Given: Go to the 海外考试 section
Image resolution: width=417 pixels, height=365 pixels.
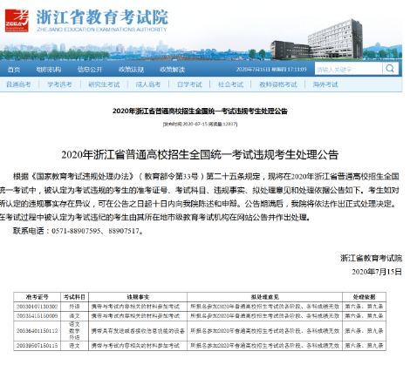Looking at the screenshot, I should [325, 84].
